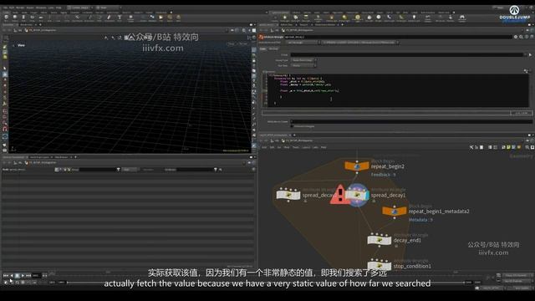Step back one frame in playbar
The width and height of the screenshot is (535, 301).
[x=12, y=275]
